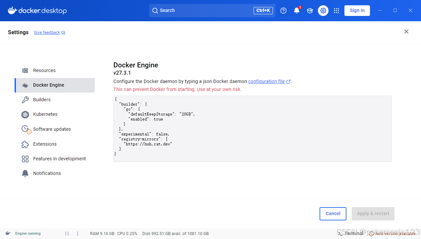
Task: Click the Disk 992.51 GB avail. status
Action: point(176,234)
